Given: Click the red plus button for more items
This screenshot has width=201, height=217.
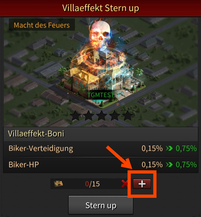Looking at the screenshot, I should click(x=142, y=184).
